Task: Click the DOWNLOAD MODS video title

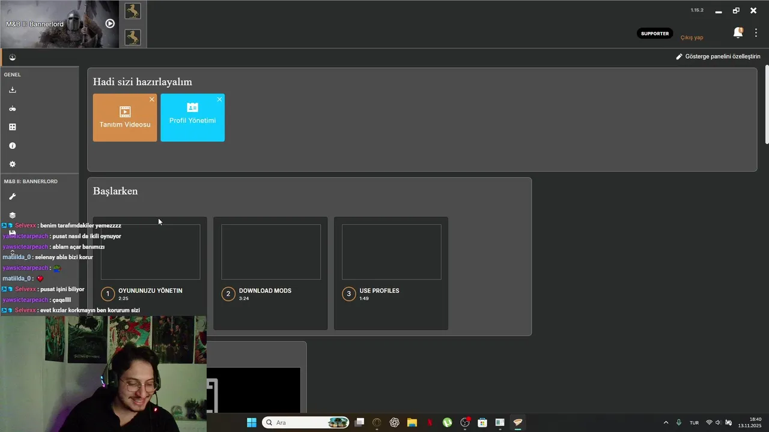Action: (x=265, y=290)
